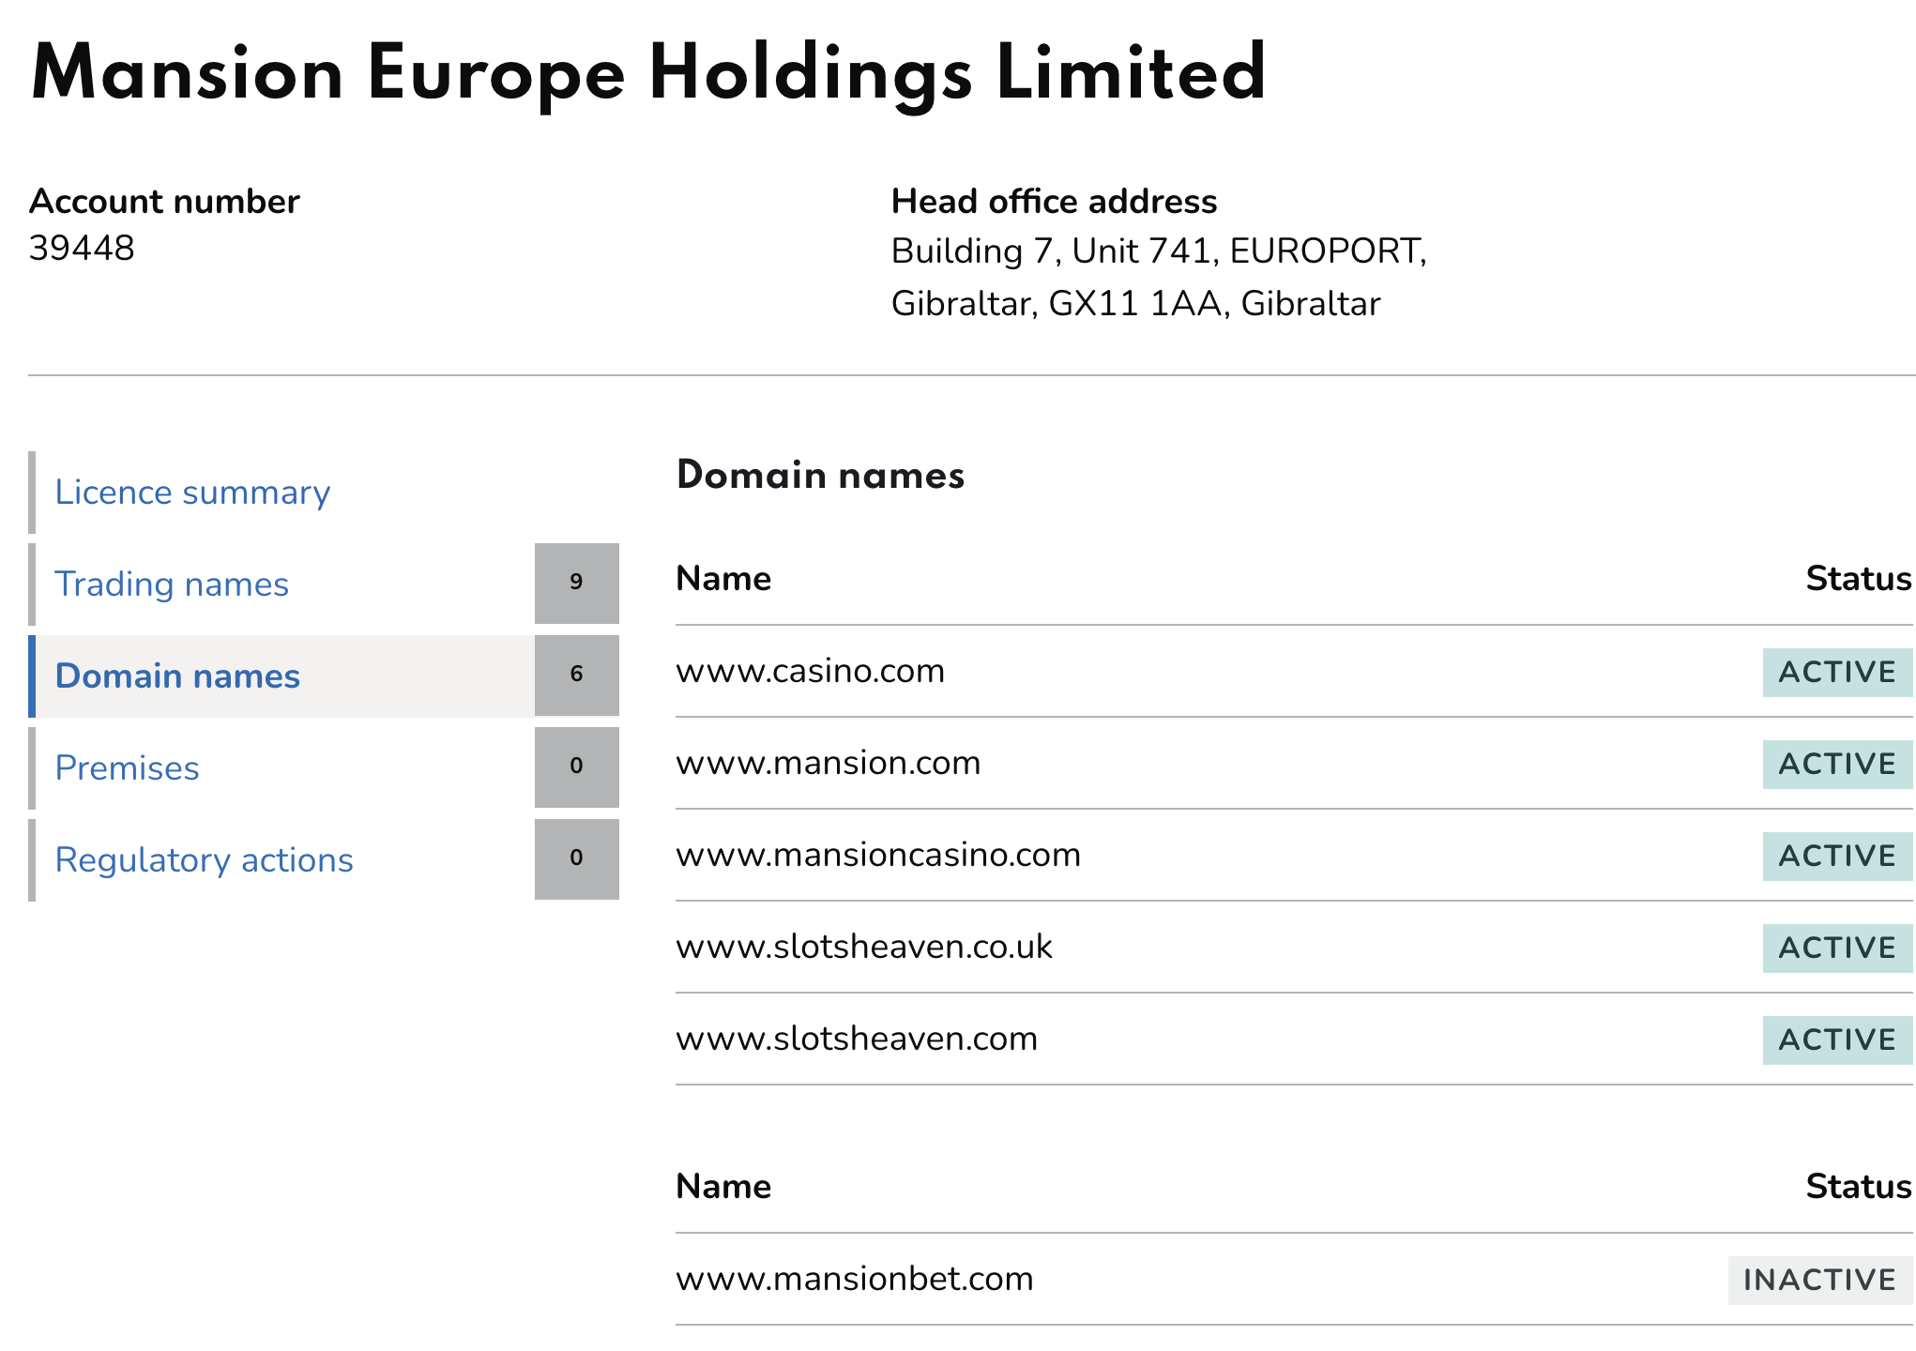Switch to the Trading names tab

coord(172,584)
